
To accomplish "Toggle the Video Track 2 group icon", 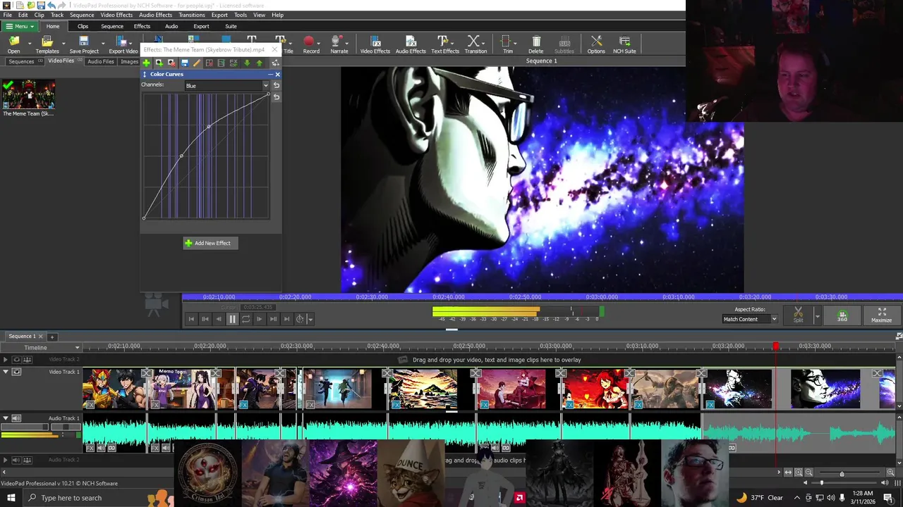I will coord(28,360).
